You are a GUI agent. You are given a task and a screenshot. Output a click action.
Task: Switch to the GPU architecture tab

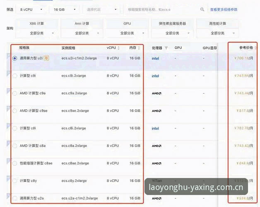127,24
